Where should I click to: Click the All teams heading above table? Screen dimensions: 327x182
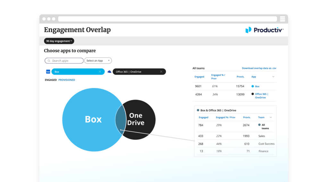tap(198, 68)
